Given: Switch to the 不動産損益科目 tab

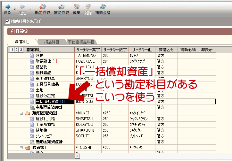Looking at the screenshot, I should click(81, 42).
